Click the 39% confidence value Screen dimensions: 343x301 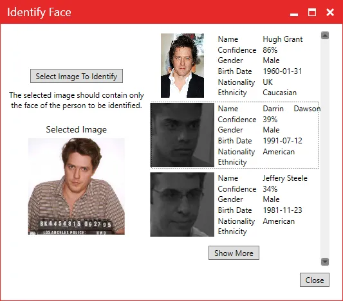pyautogui.click(x=270, y=120)
